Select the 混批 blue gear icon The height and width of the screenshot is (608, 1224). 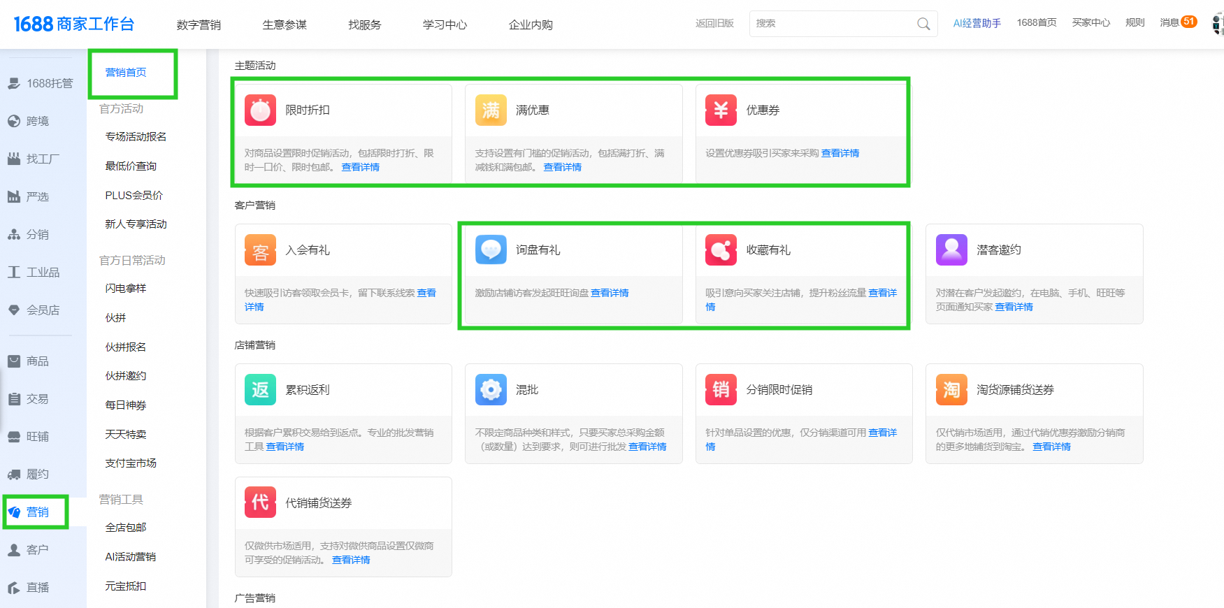491,390
